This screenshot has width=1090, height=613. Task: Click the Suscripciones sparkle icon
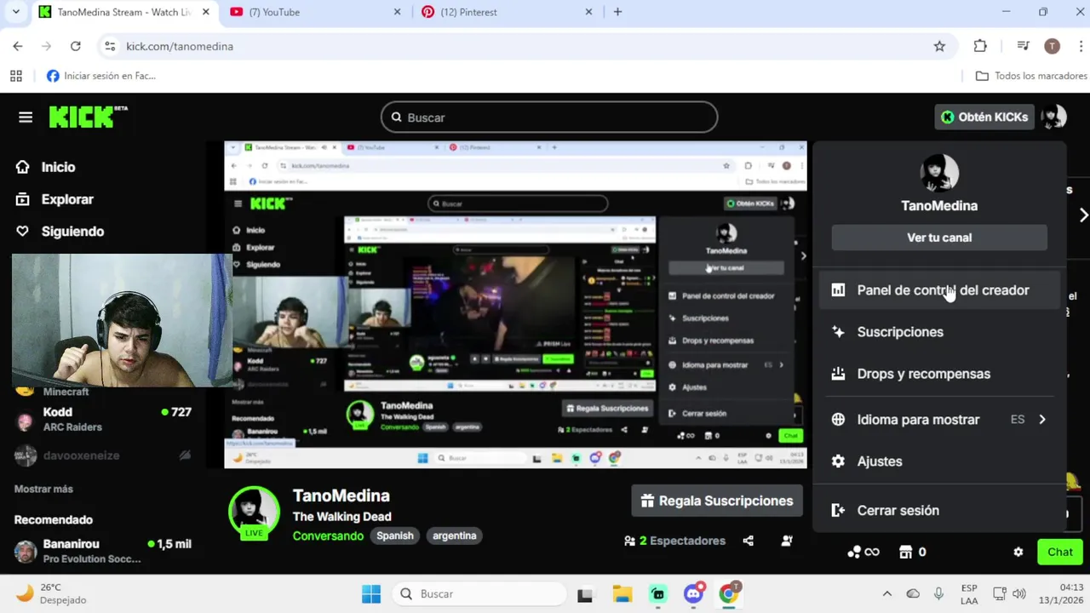[x=838, y=332]
